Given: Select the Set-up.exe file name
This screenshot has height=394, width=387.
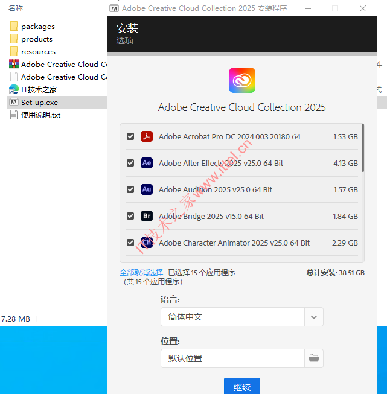Looking at the screenshot, I should pos(39,102).
